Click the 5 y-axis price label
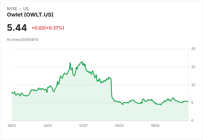This screenshot has width=203, height=140. (192, 103)
